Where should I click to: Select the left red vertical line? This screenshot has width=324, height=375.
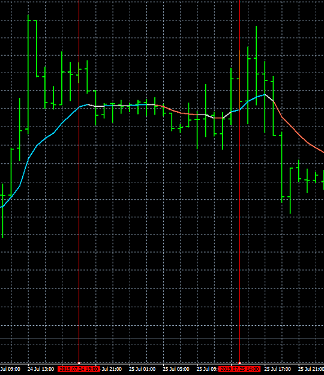79,182
